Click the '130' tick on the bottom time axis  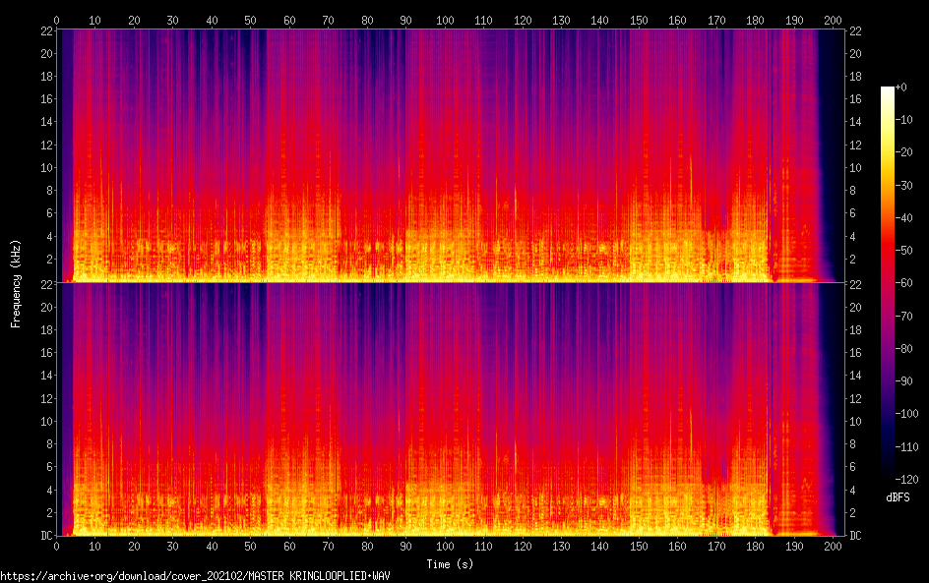pos(561,547)
